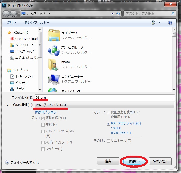The image size is (181, 173).
Task: Open the view options dropdown arrow
Action: point(159,23)
